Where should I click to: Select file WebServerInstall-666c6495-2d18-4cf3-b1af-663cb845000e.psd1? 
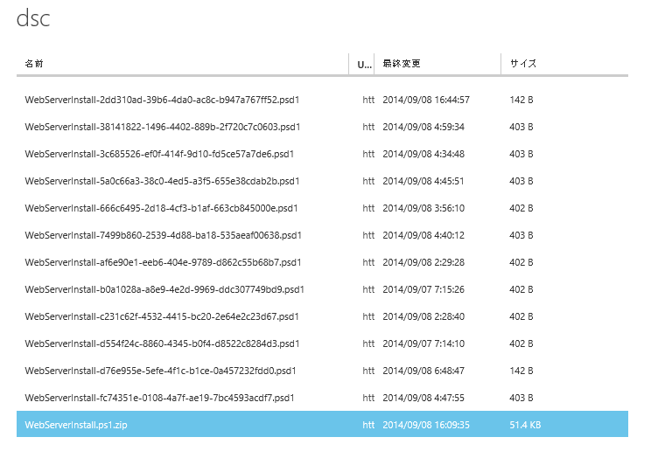161,208
